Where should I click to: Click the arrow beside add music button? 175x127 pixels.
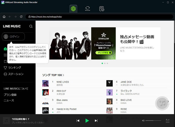tap(168, 102)
